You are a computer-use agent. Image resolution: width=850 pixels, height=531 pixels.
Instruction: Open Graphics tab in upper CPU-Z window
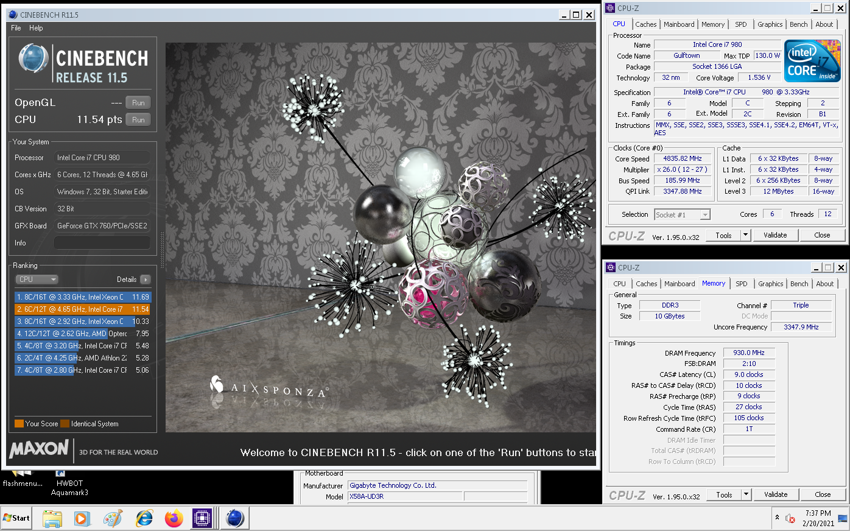(x=770, y=24)
